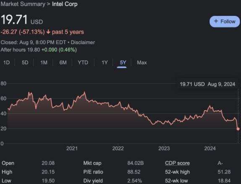Viewport: 241px width, 184px height.
Task: Click the Low value 19.50
Action: pyautogui.click(x=48, y=181)
